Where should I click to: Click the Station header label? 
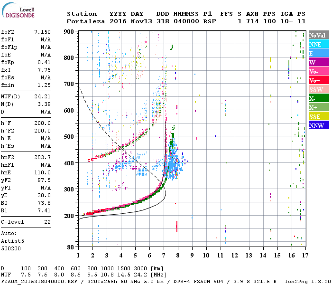click(x=82, y=14)
